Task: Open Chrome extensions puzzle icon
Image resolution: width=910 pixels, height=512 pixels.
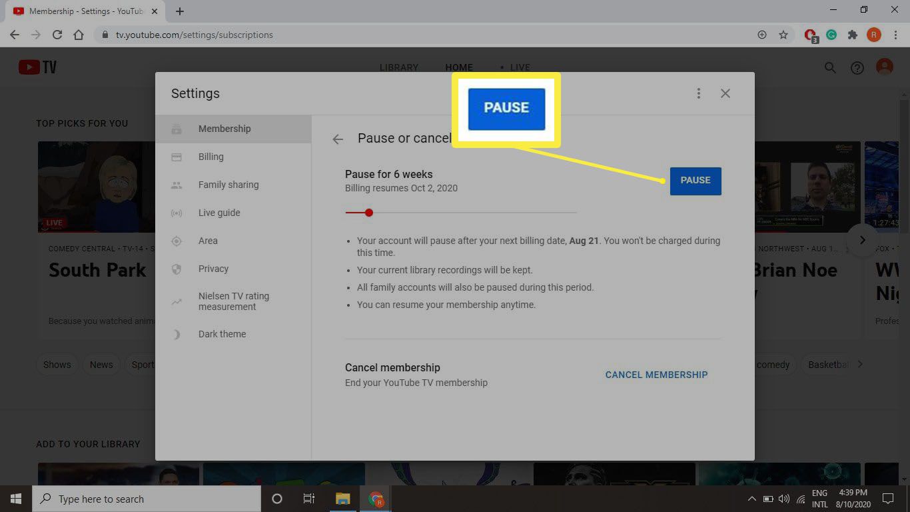Action: pyautogui.click(x=852, y=35)
